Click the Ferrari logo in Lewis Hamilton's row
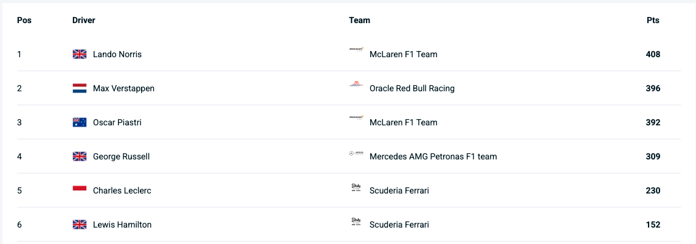This screenshot has height=244, width=696. pos(356,221)
